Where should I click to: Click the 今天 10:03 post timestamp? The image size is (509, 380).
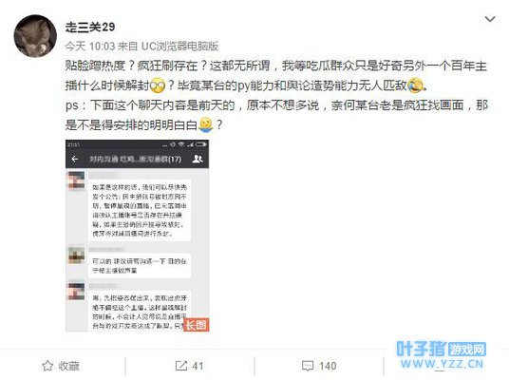[x=90, y=47]
